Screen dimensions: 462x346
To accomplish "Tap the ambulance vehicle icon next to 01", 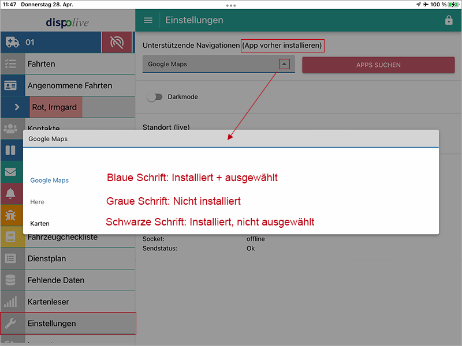I will coord(12,42).
